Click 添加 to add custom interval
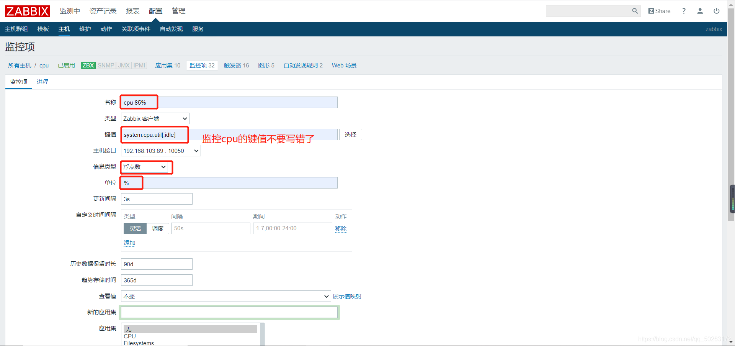This screenshot has height=346, width=735. [129, 243]
